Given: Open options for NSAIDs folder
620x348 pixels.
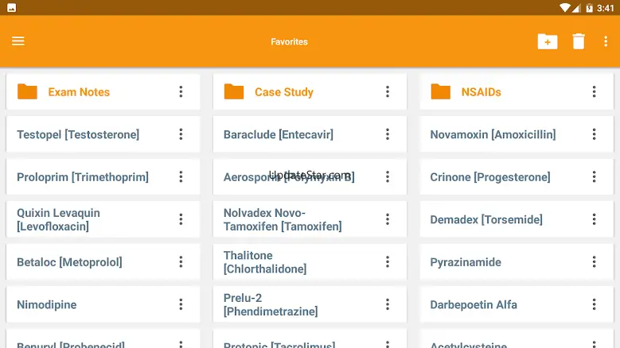Looking at the screenshot, I should pos(594,91).
